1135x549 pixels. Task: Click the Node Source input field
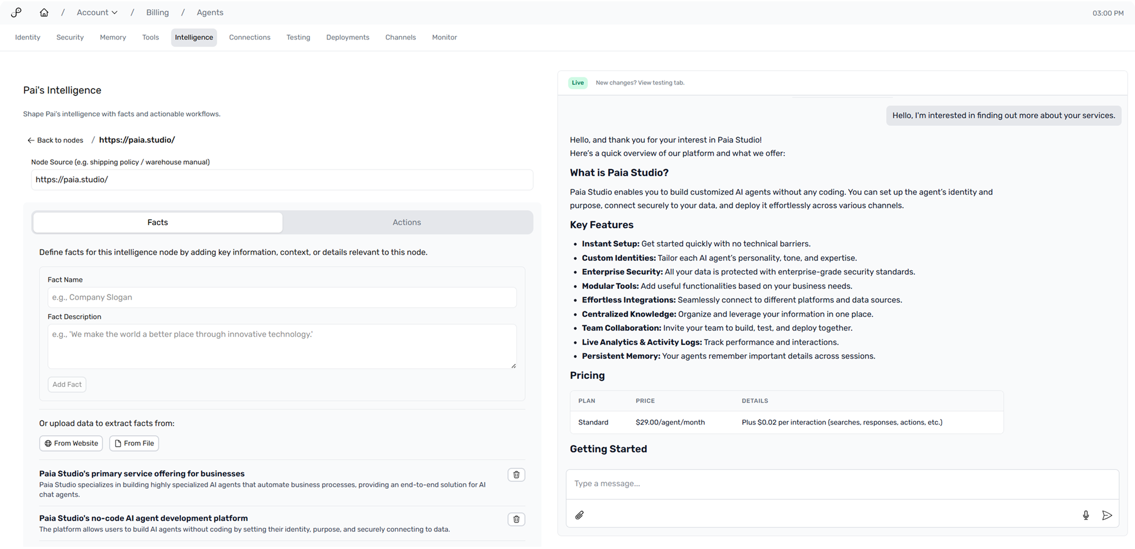click(x=282, y=180)
